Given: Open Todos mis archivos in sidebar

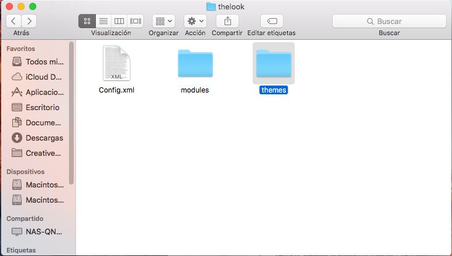Looking at the screenshot, I should 38,62.
